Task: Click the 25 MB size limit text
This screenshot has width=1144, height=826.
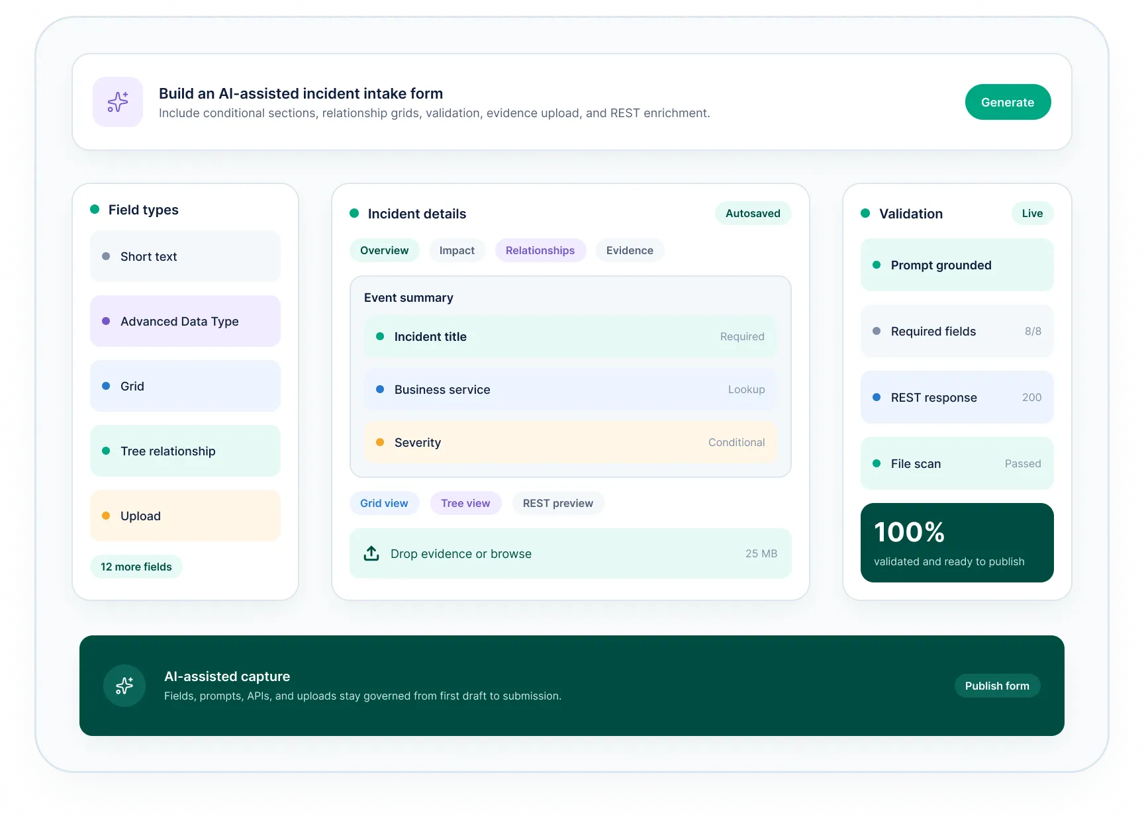Action: click(x=761, y=553)
